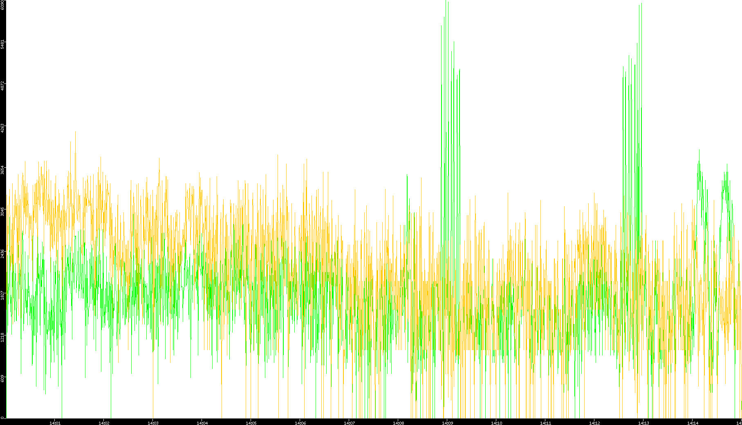Select the 609 value axis label

click(3, 379)
